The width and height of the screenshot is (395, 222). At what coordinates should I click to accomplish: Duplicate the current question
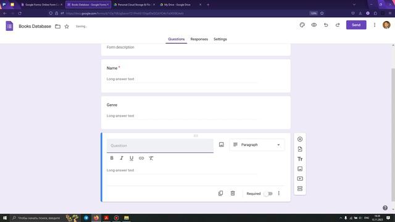(x=220, y=193)
